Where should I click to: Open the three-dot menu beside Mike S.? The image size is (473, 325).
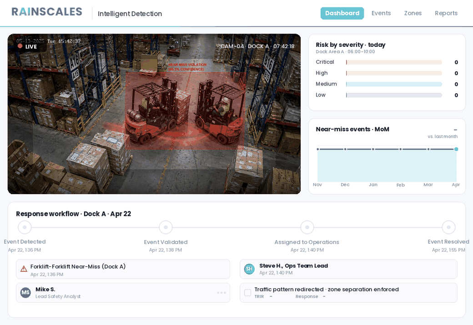point(221,293)
